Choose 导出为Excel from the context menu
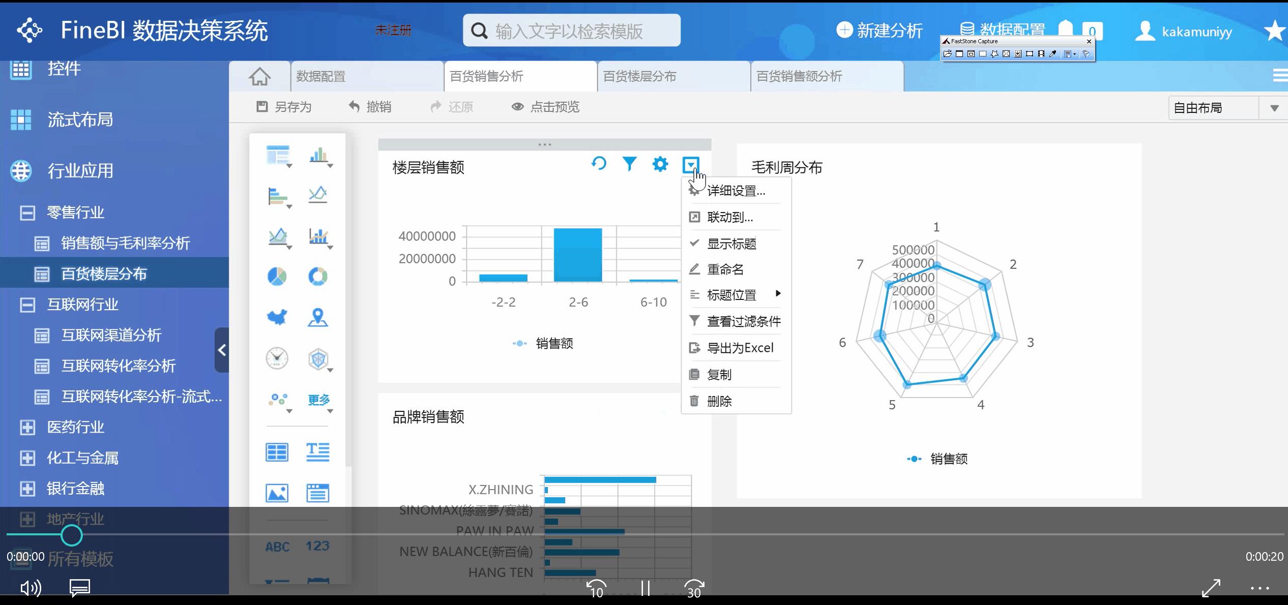The height and width of the screenshot is (605, 1288). tap(740, 348)
